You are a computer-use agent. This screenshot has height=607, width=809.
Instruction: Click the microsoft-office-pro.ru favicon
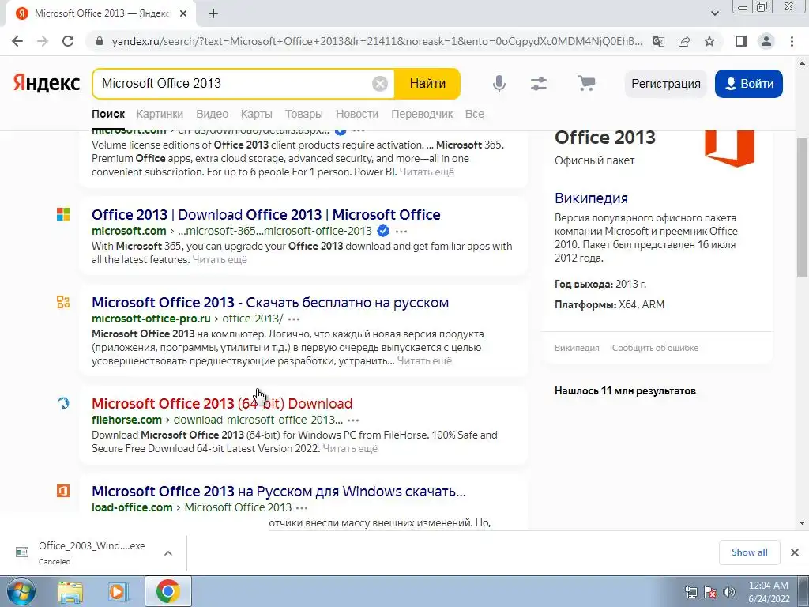coord(63,302)
